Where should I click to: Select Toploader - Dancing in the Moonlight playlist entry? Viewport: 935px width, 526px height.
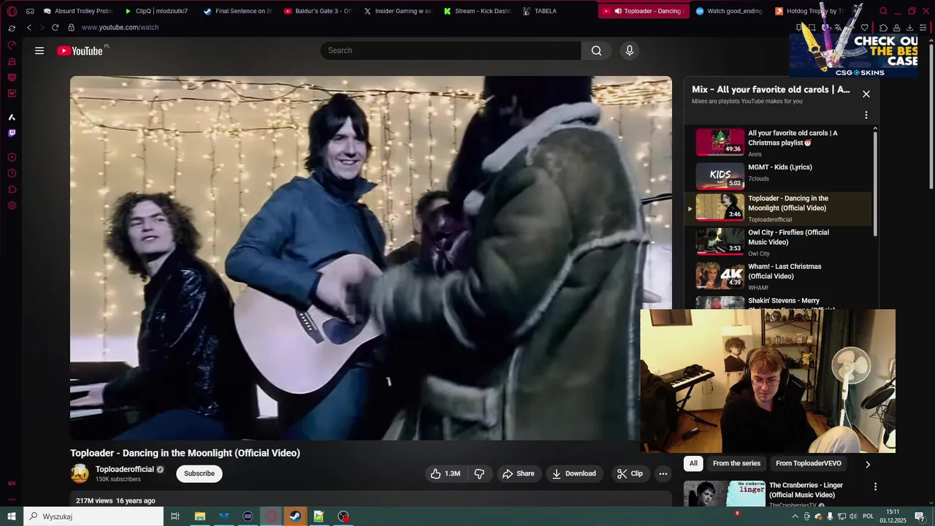click(x=779, y=208)
